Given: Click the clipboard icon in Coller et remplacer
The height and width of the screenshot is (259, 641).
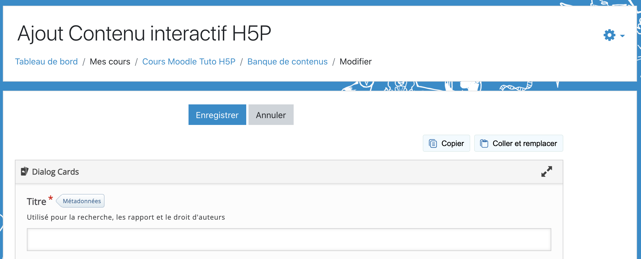Looking at the screenshot, I should click(484, 143).
